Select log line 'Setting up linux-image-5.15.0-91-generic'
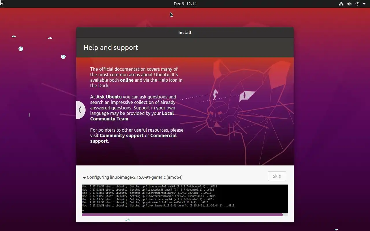The height and width of the screenshot is (231, 370). pyautogui.click(x=158, y=206)
